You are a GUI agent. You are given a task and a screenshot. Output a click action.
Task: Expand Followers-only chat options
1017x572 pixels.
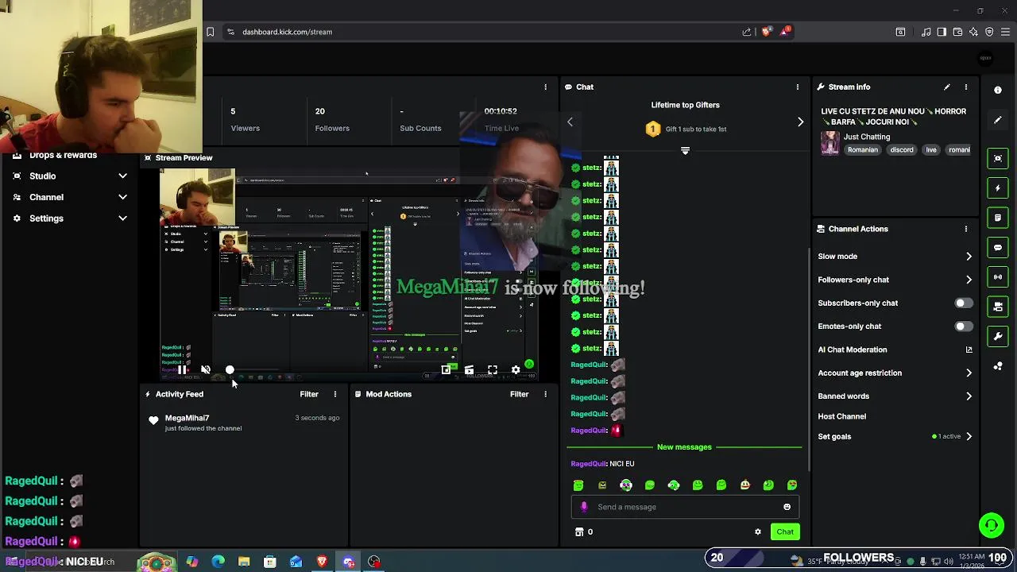click(x=969, y=280)
